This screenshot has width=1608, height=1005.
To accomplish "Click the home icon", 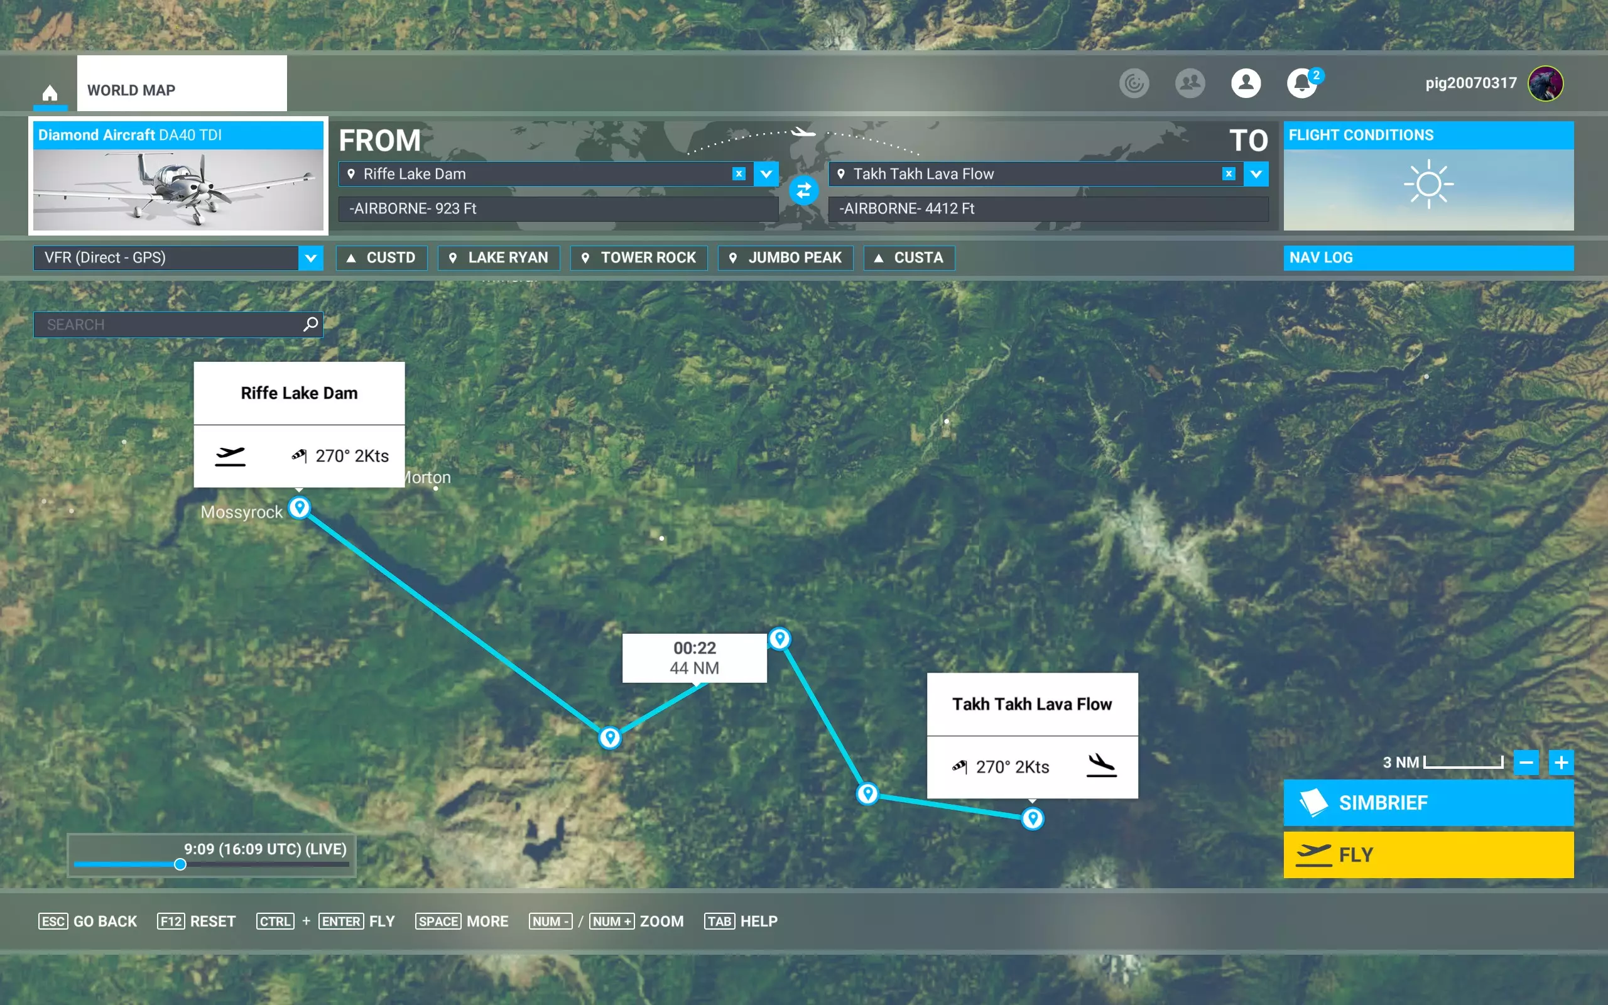I will click(50, 92).
